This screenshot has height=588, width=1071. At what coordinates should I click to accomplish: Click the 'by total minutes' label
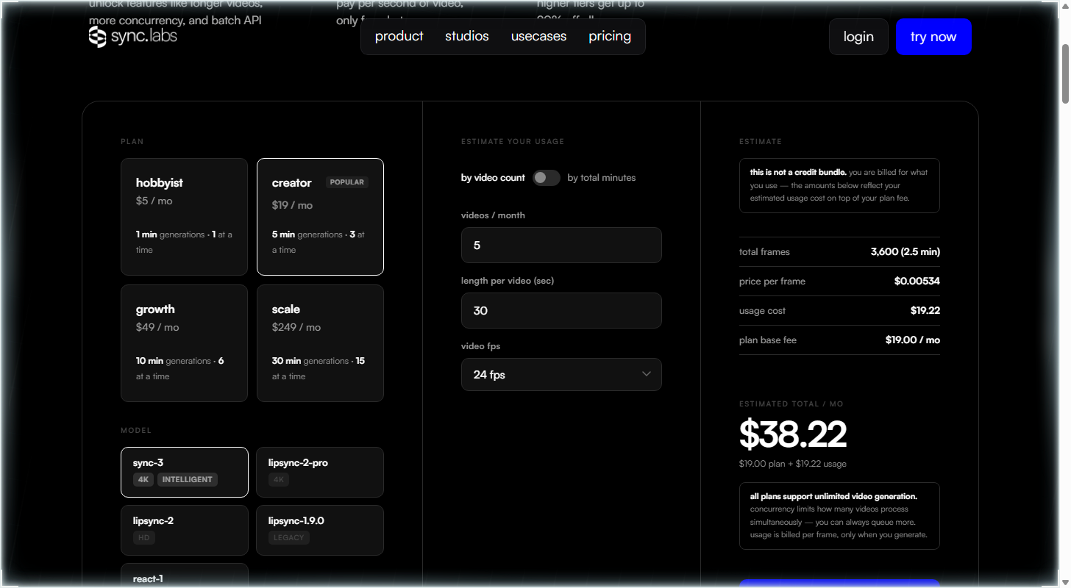click(x=602, y=178)
